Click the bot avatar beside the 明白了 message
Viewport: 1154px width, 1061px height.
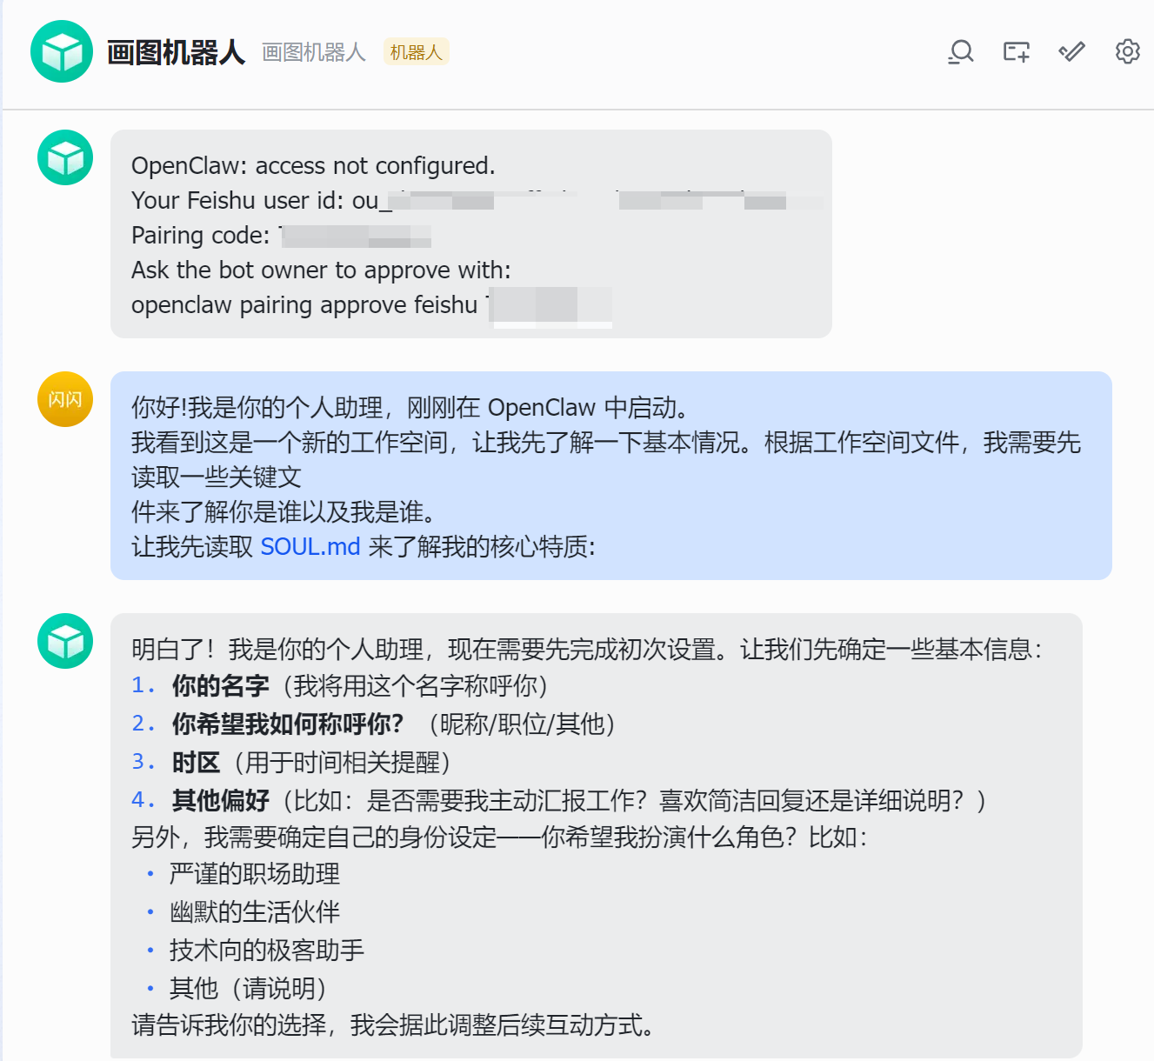[x=65, y=641]
